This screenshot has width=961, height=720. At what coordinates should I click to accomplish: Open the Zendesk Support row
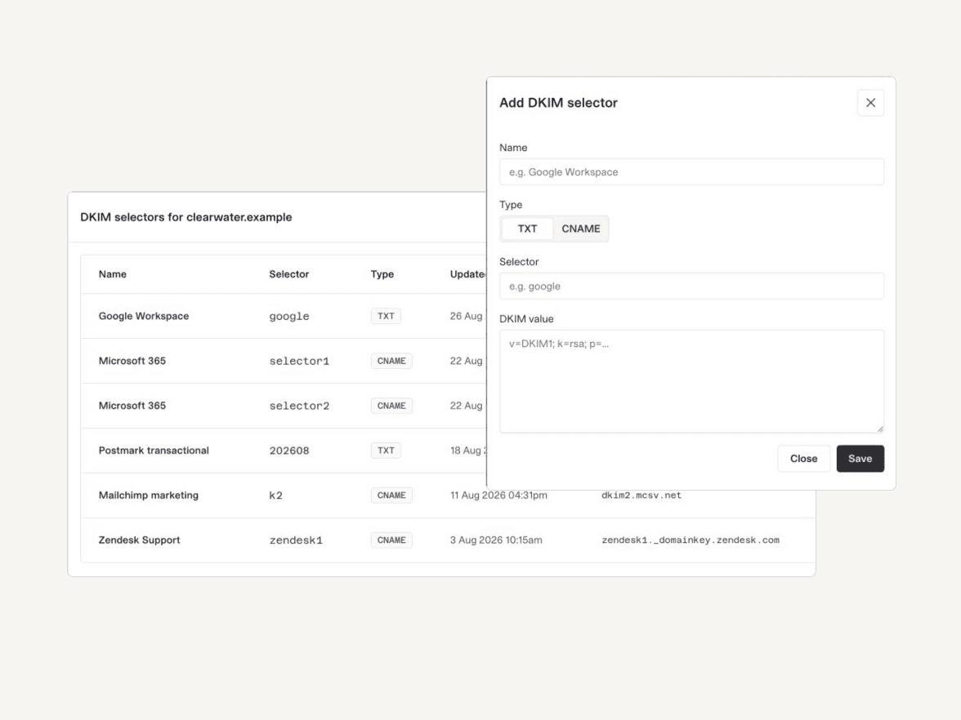[448, 540]
